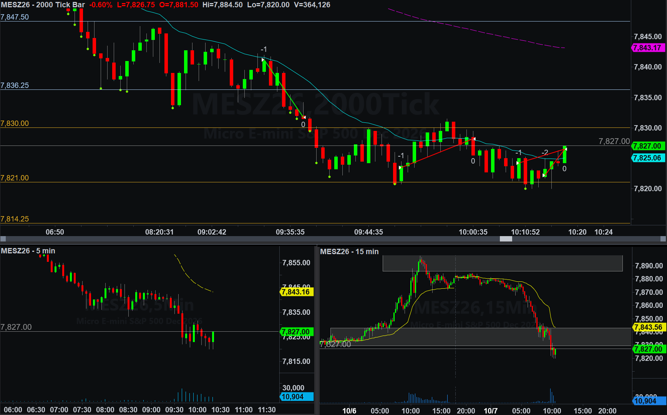Select the 7,830.00 orange level label
This screenshot has height=415, width=667.
coord(15,123)
